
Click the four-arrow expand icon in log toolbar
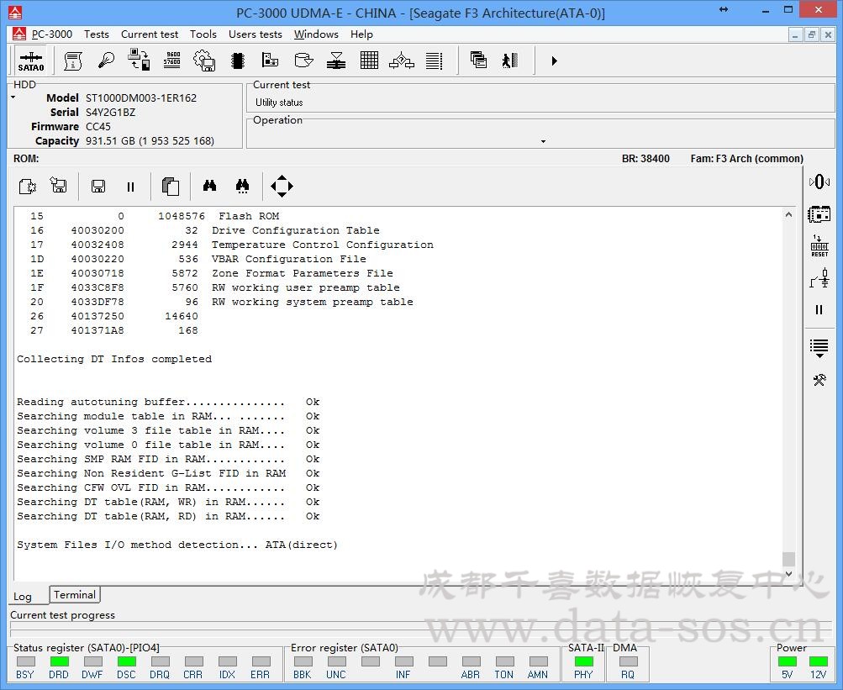tap(282, 187)
